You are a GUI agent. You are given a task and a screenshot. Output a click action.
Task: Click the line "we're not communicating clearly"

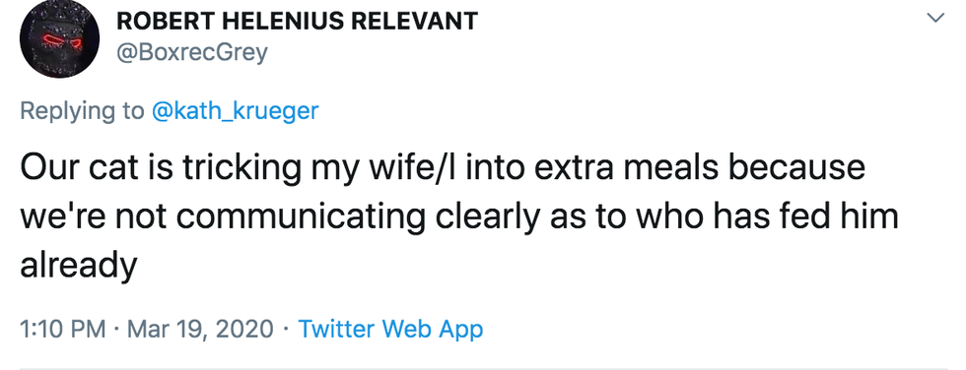tap(459, 216)
